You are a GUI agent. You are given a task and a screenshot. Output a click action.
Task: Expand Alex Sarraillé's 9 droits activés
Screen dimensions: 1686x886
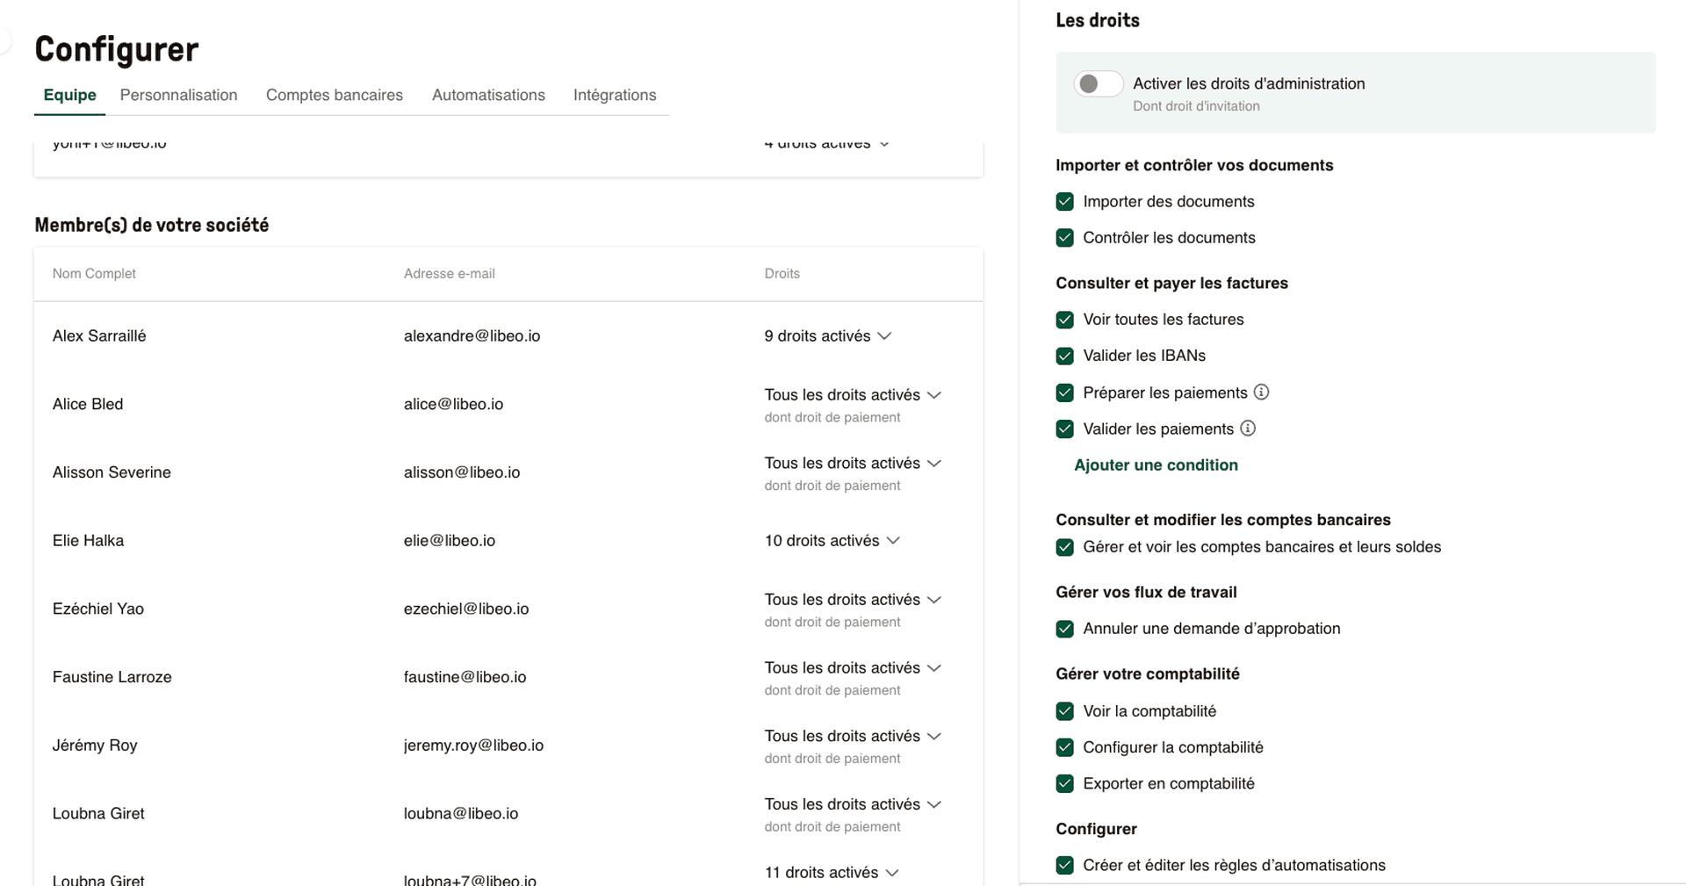pos(828,335)
